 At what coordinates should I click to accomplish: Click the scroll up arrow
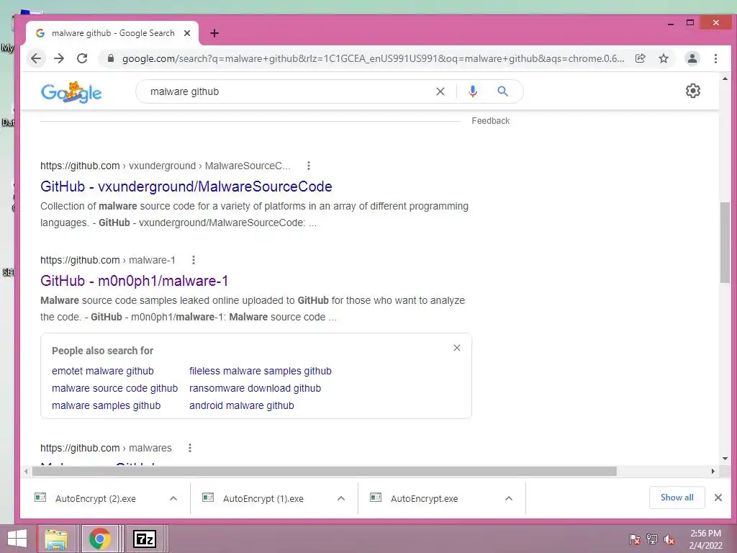point(725,78)
